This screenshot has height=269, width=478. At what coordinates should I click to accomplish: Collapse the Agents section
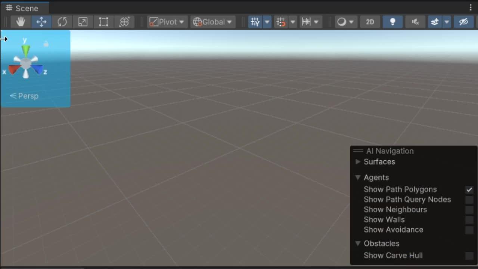(358, 177)
